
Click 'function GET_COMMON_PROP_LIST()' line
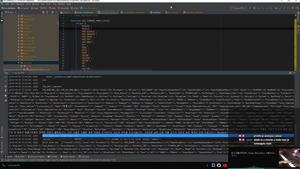pos(90,21)
